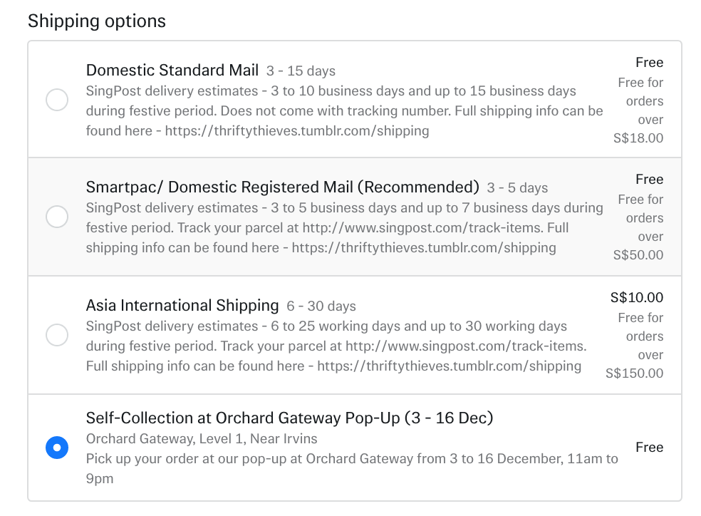This screenshot has width=701, height=516.
Task: Open thriftythieves shipping URL under Smartpac option
Action: click(424, 248)
